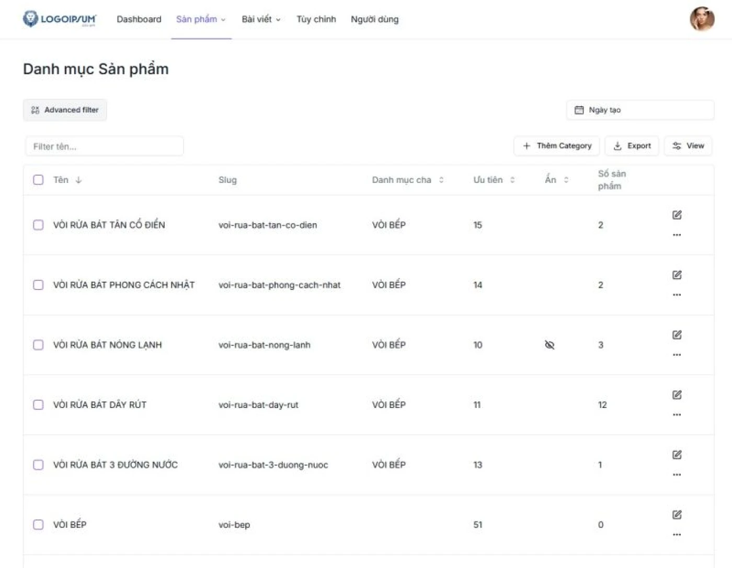Expand the Bài viết dropdown menu
This screenshot has height=568, width=732.
[261, 19]
